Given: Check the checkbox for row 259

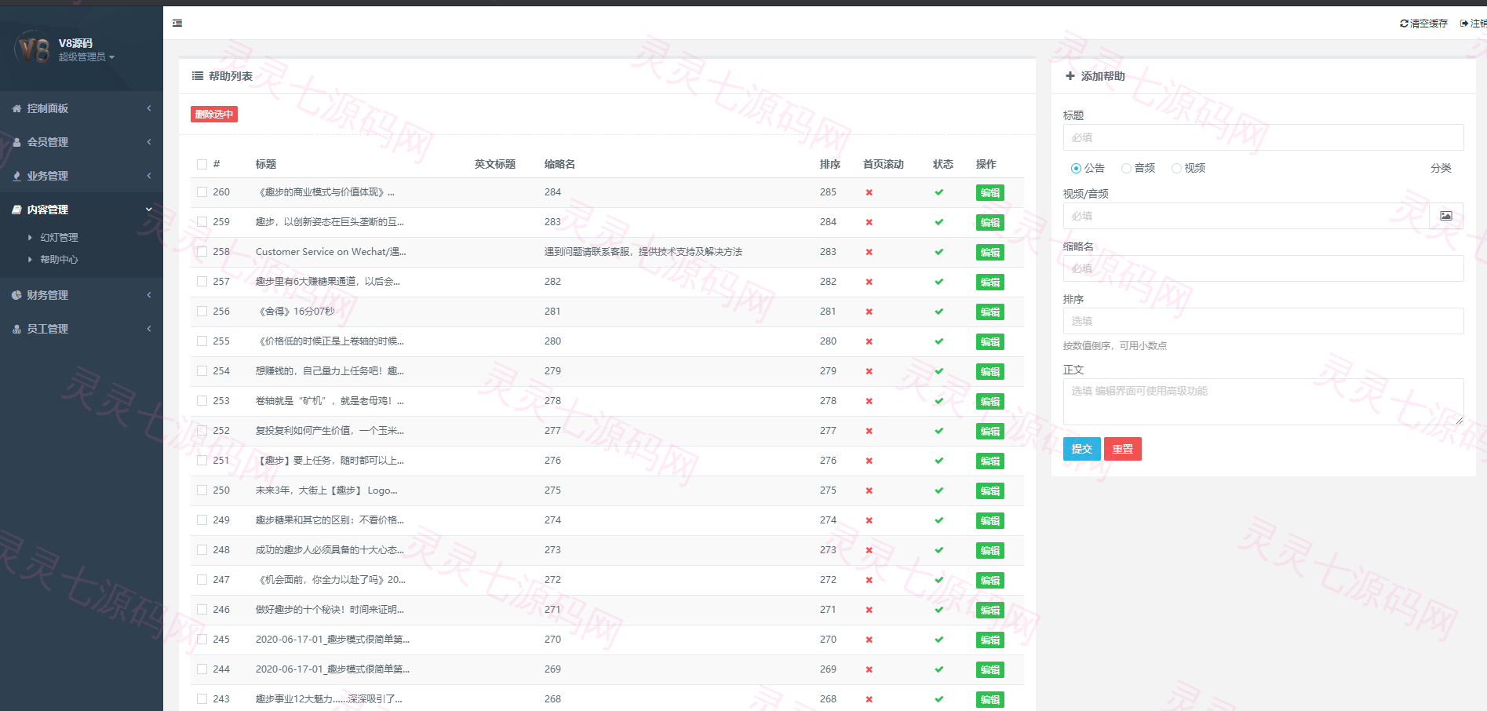Looking at the screenshot, I should tap(202, 222).
